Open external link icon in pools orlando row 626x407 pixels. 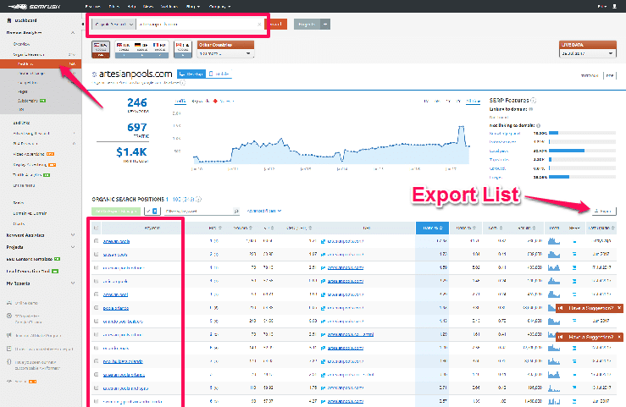[323, 308]
